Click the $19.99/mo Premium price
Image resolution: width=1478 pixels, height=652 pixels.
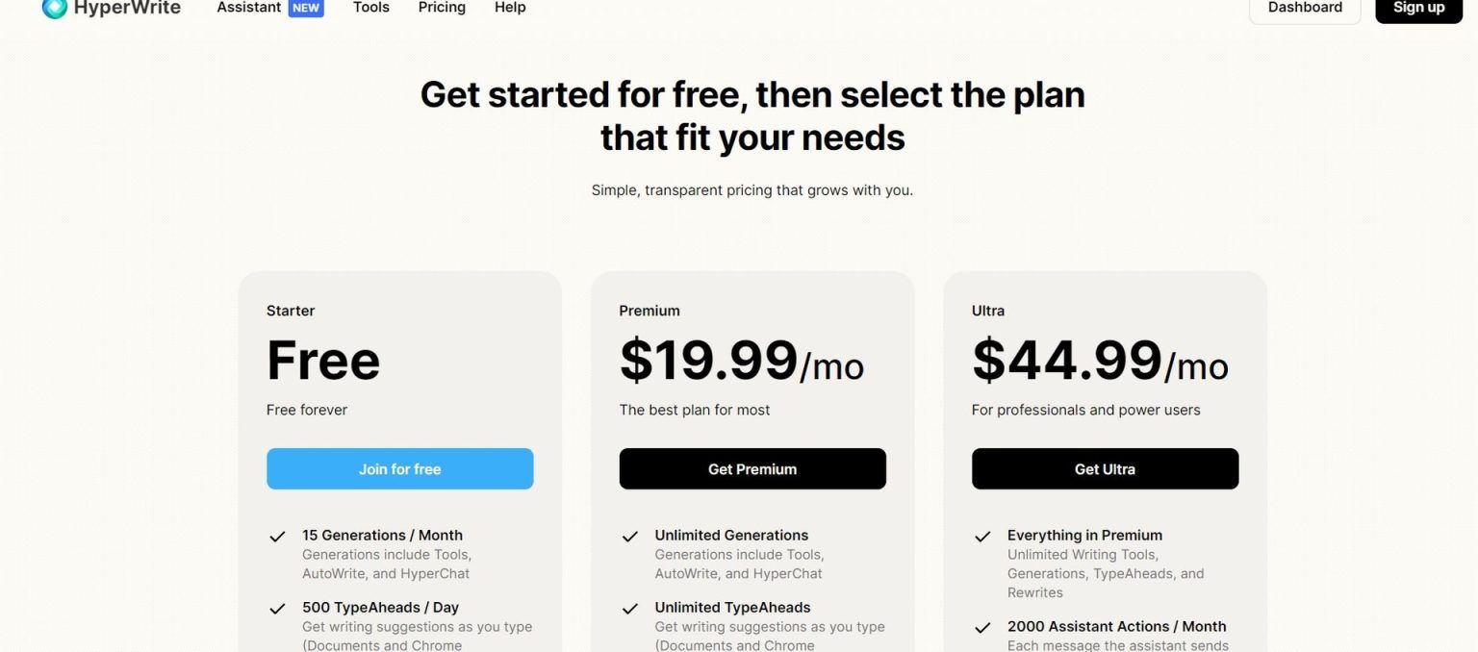pos(741,362)
